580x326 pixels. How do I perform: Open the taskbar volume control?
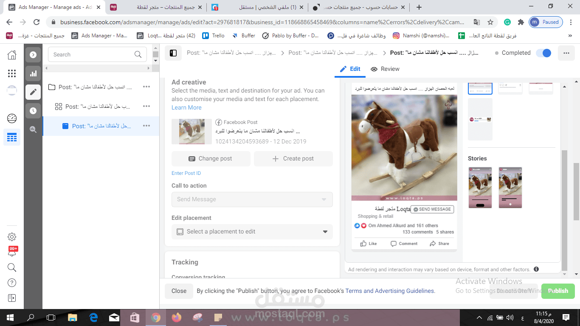510,317
